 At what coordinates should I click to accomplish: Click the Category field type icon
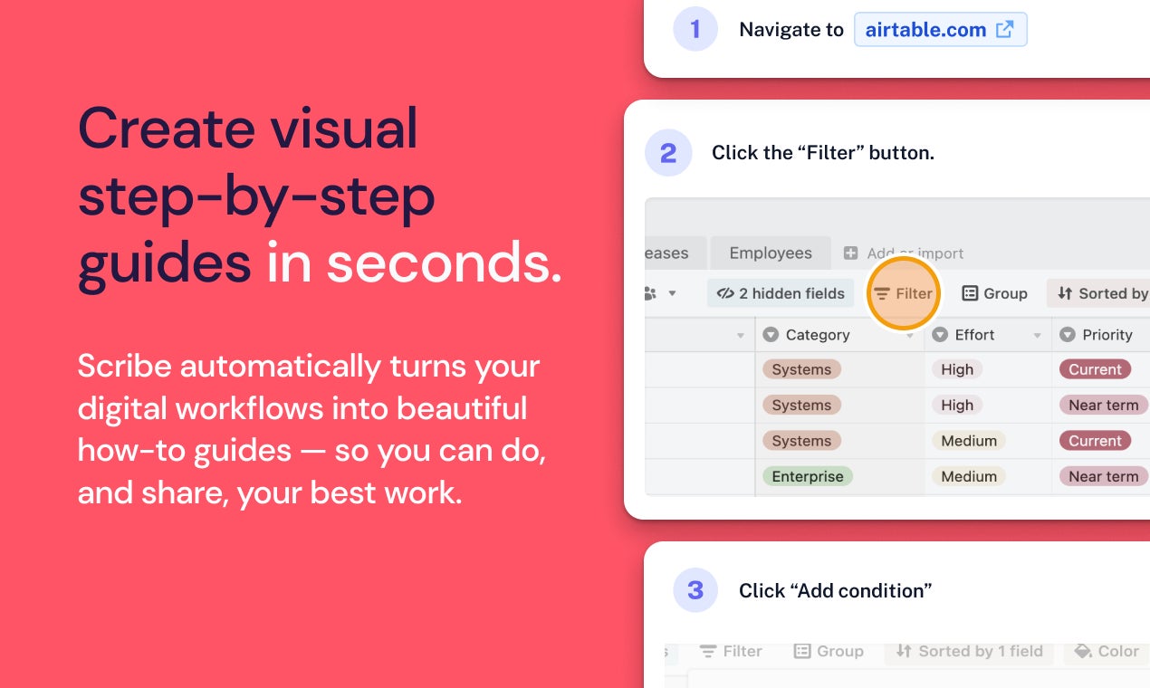pyautogui.click(x=771, y=335)
